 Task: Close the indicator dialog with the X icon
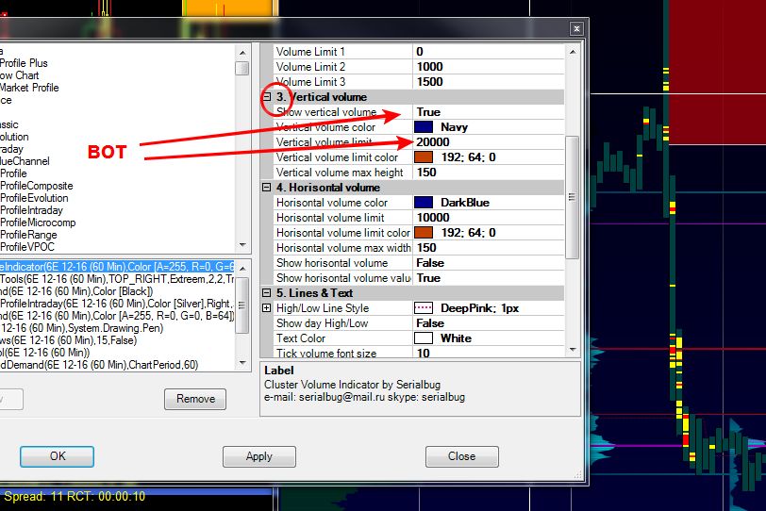click(x=575, y=29)
